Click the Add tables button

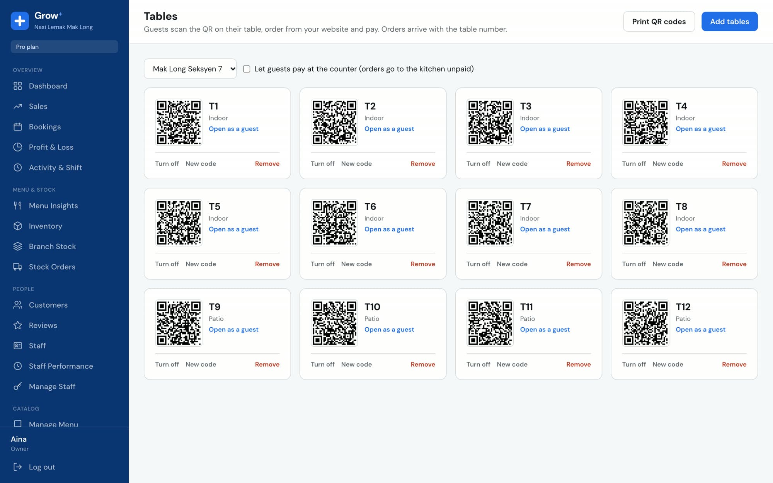tap(729, 22)
